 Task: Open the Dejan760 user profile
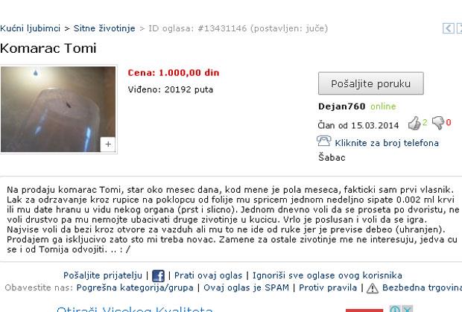point(342,106)
